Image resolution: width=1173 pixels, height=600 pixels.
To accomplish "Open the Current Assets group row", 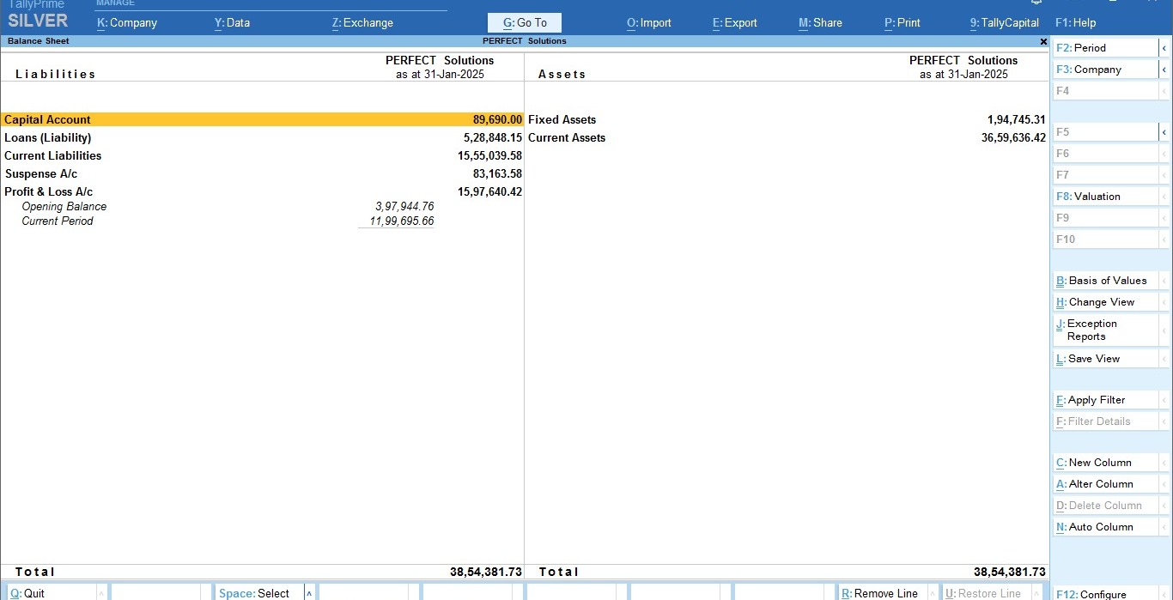I will point(567,138).
